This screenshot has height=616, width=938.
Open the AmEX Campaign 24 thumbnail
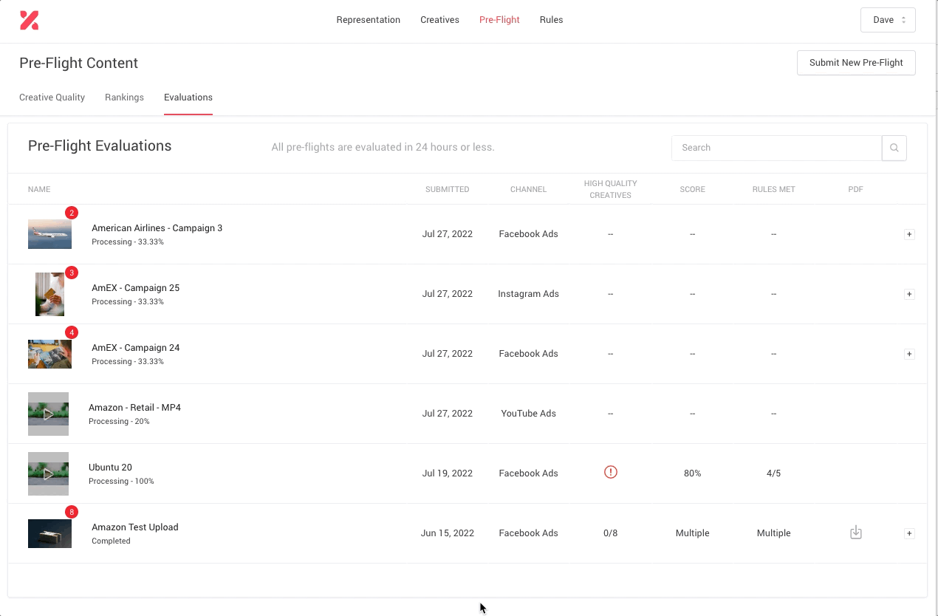(49, 354)
